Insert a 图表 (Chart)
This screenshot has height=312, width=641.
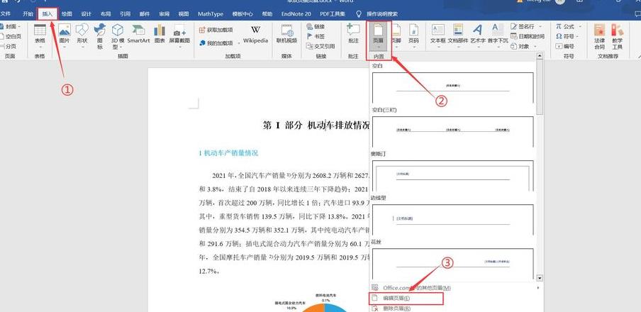tap(160, 34)
